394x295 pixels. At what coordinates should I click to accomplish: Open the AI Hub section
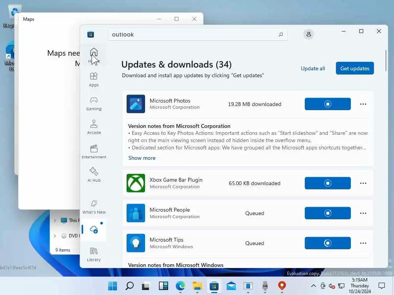point(94,175)
